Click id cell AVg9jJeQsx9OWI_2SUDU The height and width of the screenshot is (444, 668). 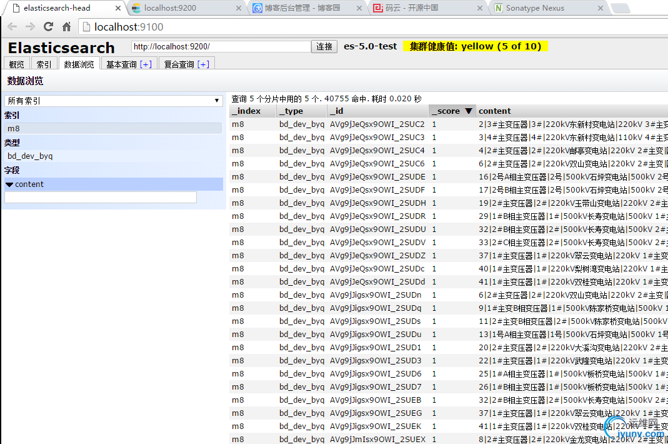[377, 229]
